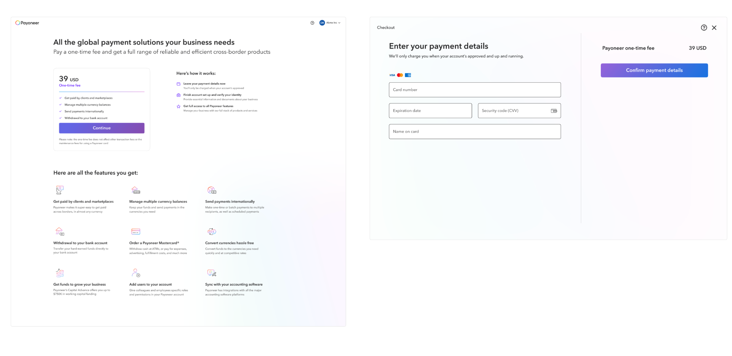Click the 'Sync with your accounting software' icon
The height and width of the screenshot is (356, 732).
point(212,273)
